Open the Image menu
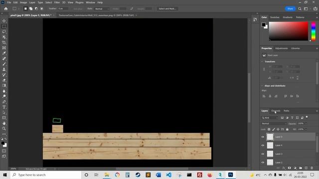319x179 pixels. tap(23, 2)
